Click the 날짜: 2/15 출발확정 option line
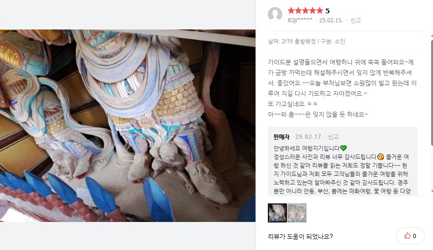This screenshot has width=433, height=250. [x=306, y=41]
